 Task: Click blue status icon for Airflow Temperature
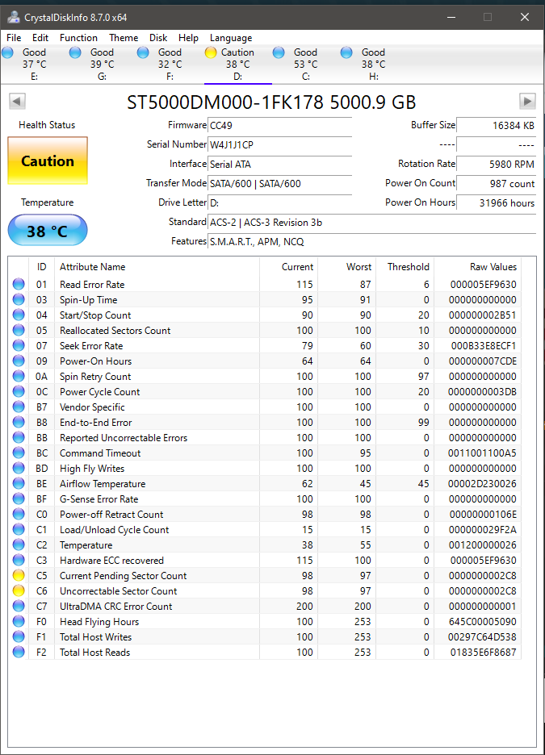pyautogui.click(x=19, y=483)
